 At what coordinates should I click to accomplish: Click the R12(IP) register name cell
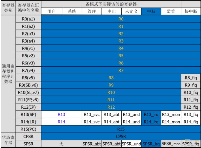point(28,107)
